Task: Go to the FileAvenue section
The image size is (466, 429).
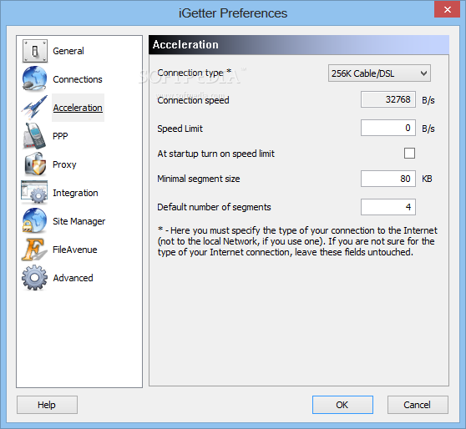Action: [75, 250]
